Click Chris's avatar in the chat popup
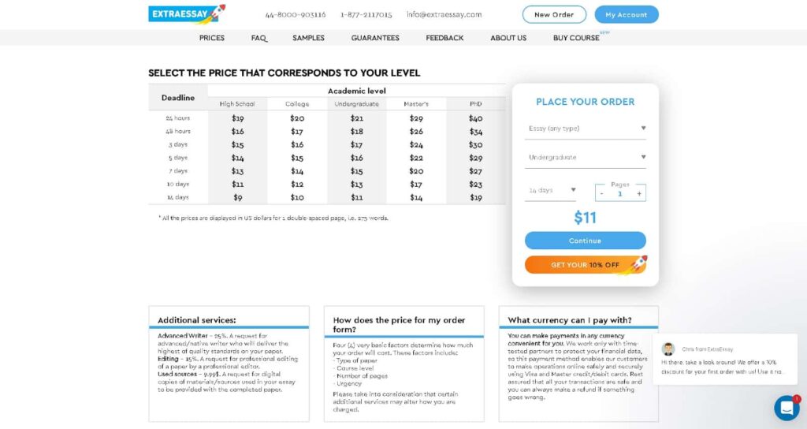Screen dimensions: 807x429 pos(668,349)
